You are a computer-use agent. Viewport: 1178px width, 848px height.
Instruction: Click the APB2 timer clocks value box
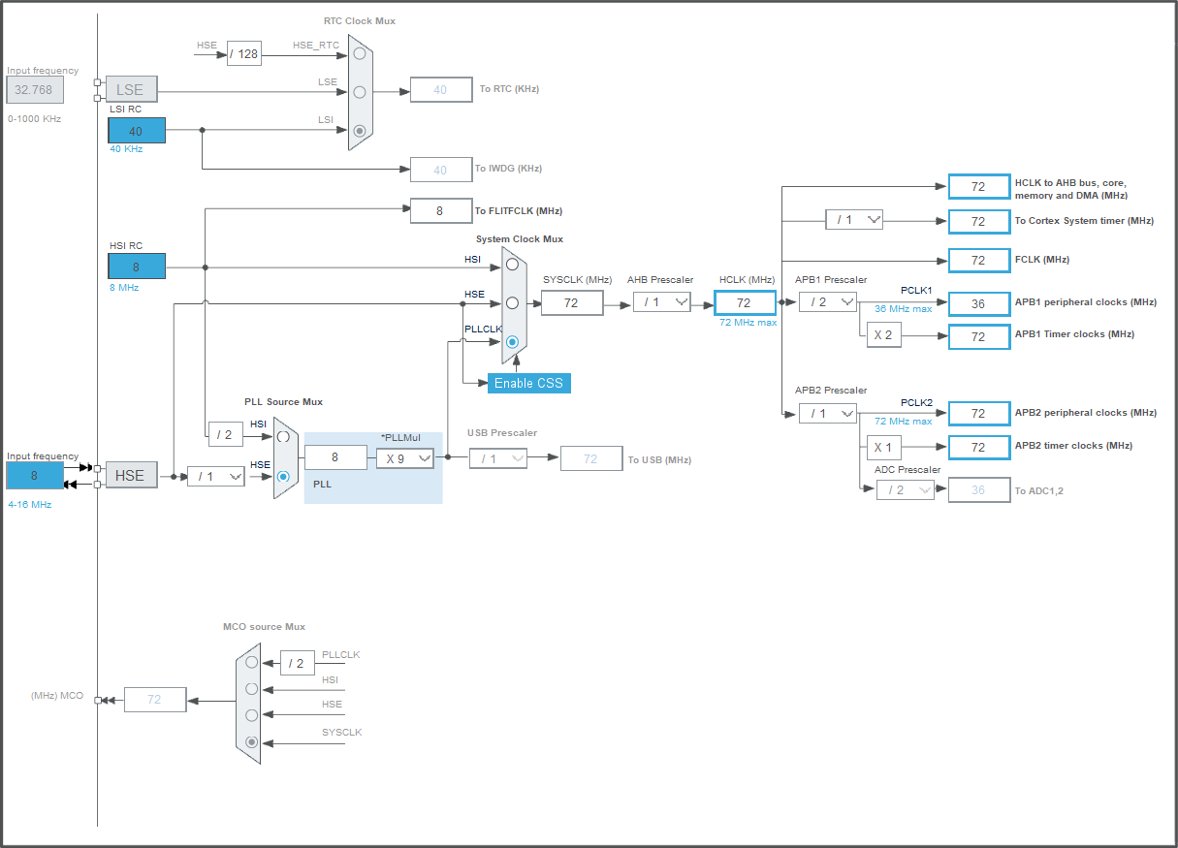tap(979, 447)
